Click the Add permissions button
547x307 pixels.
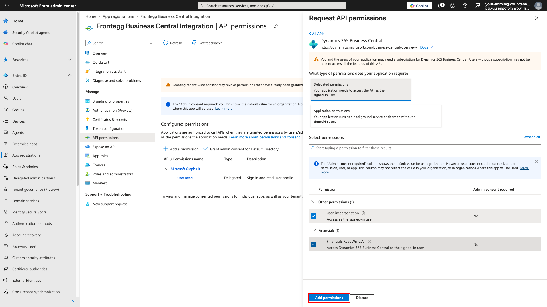point(329,298)
